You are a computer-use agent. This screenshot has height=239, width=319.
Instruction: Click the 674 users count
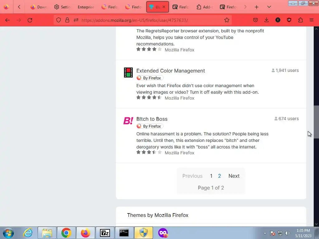tap(287, 119)
